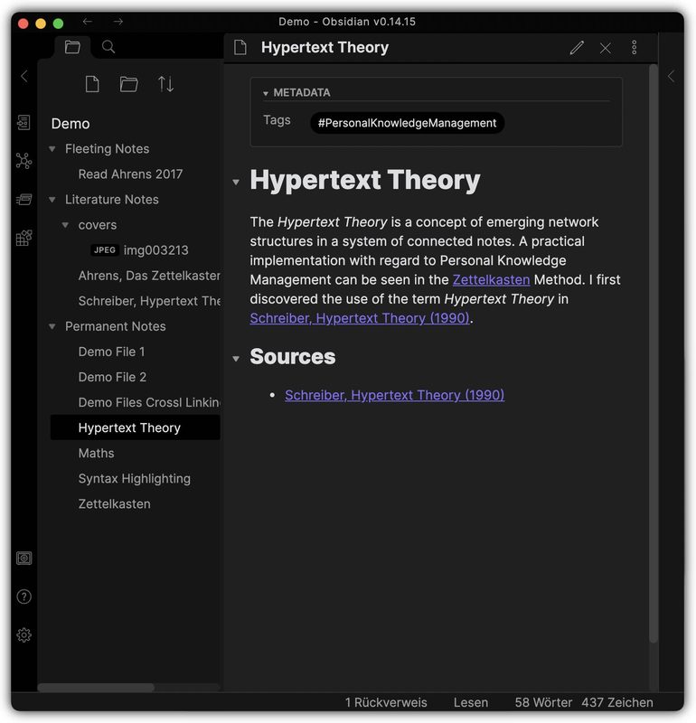Viewport: 696px width, 723px height.
Task: Click the note document icon in header
Action: 240,48
